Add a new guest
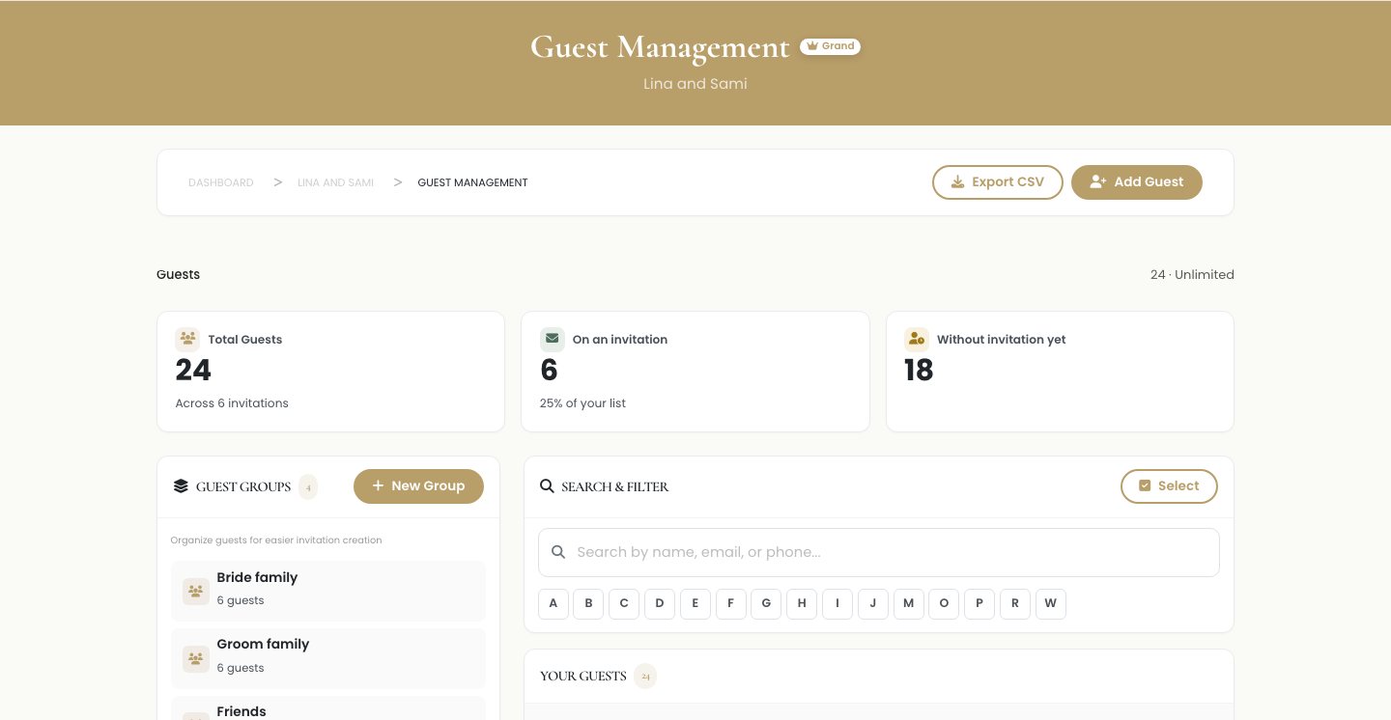Image resolution: width=1391 pixels, height=720 pixels. tap(1137, 182)
